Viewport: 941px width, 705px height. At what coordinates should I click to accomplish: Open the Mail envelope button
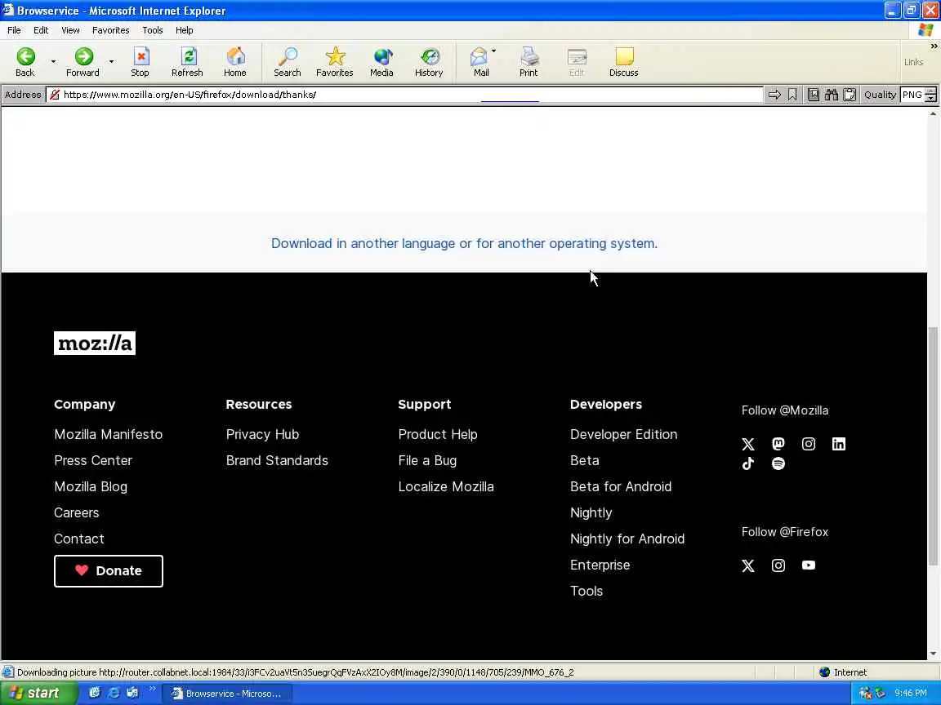tap(480, 62)
